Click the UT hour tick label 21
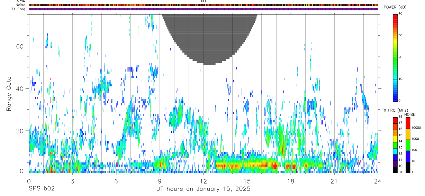 [334, 181]
